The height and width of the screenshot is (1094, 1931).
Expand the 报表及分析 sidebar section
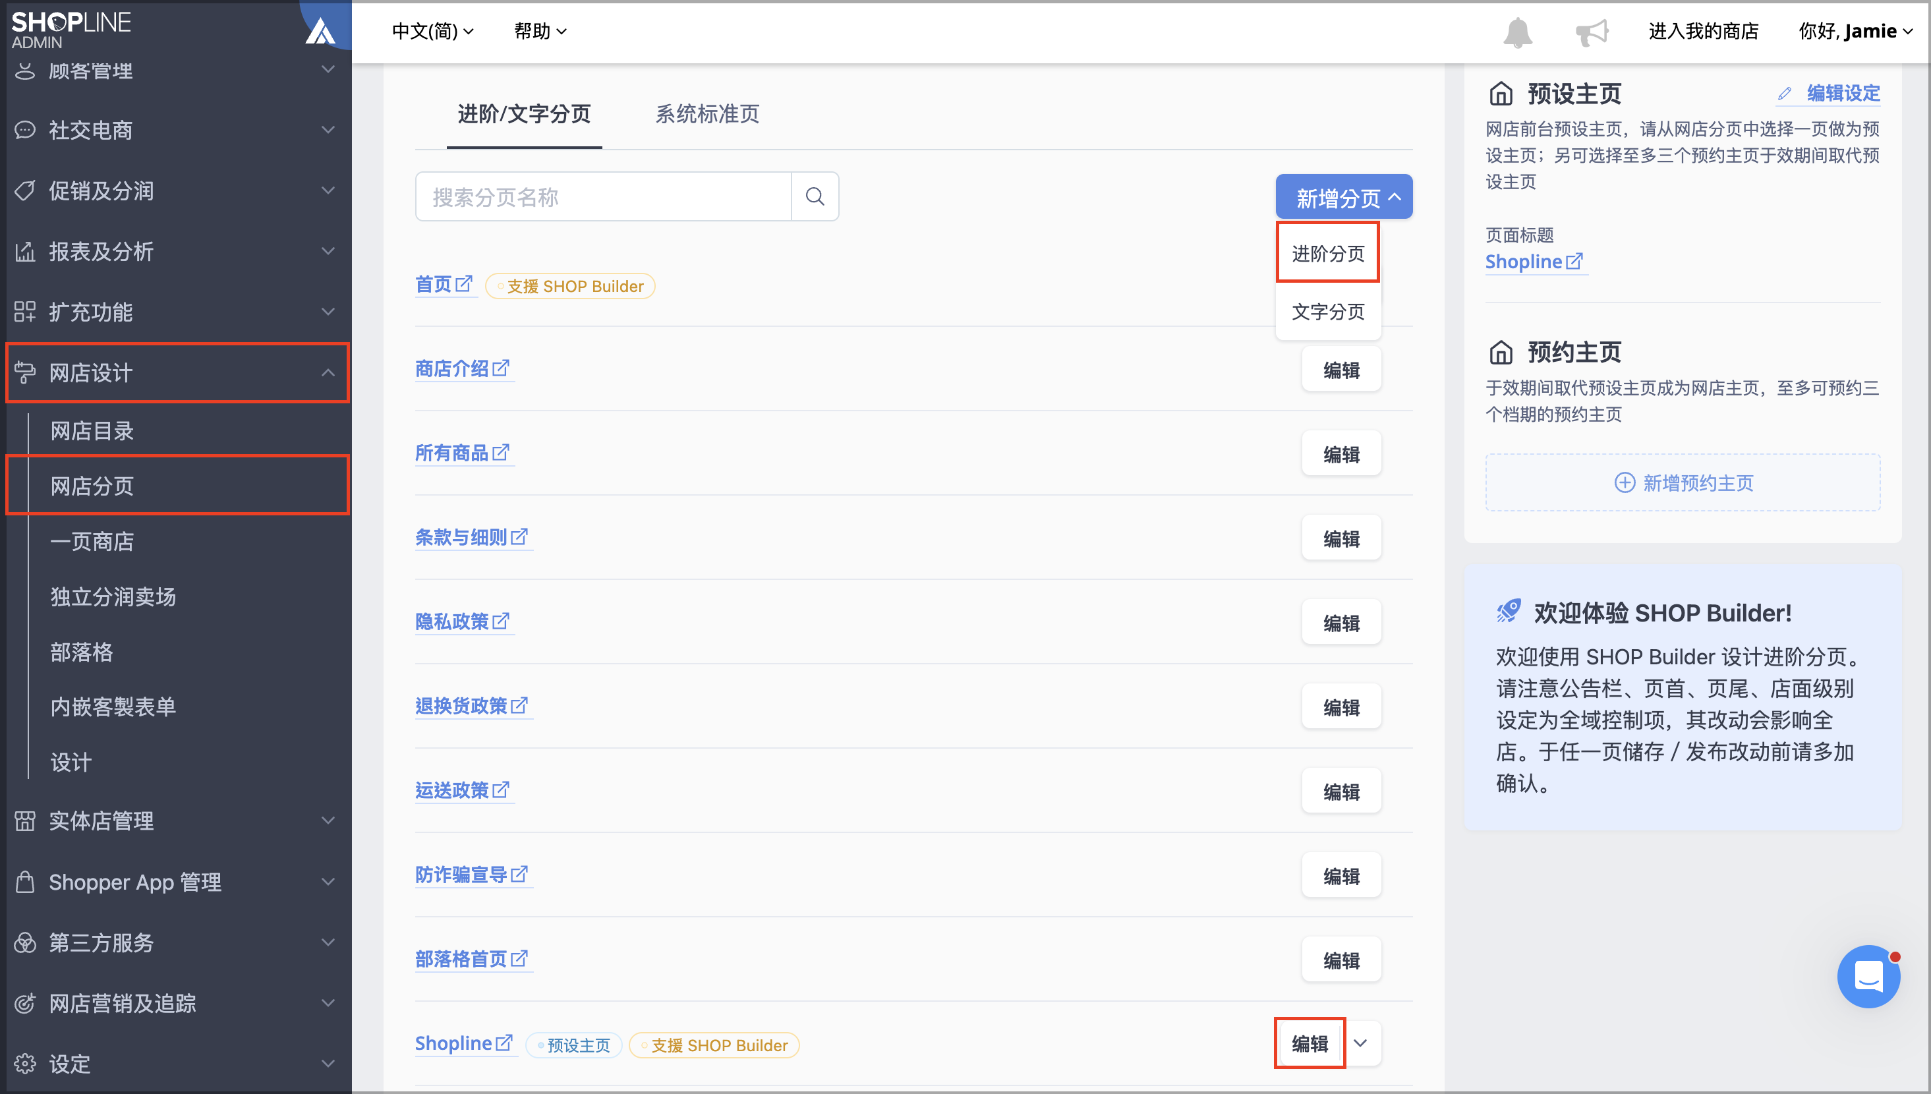328,251
